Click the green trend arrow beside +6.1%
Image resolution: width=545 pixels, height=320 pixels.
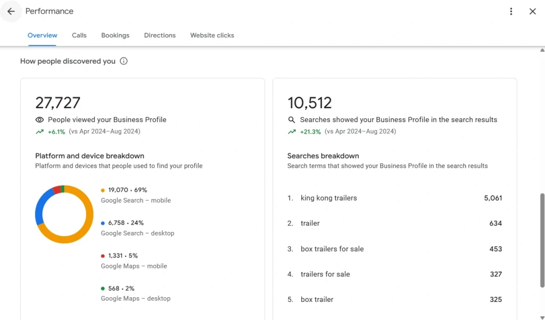tap(39, 132)
